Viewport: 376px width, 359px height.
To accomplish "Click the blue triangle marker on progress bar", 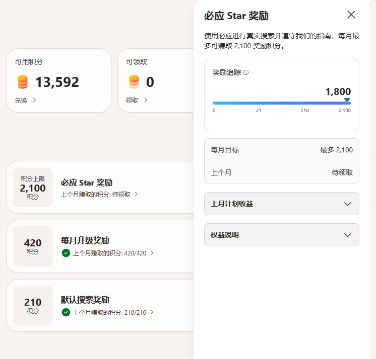I will [x=347, y=100].
